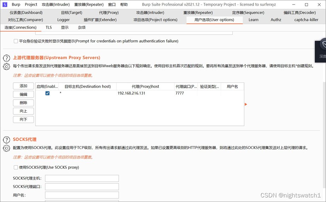Focus the SOCKS代理主机 input field

click(x=82, y=178)
